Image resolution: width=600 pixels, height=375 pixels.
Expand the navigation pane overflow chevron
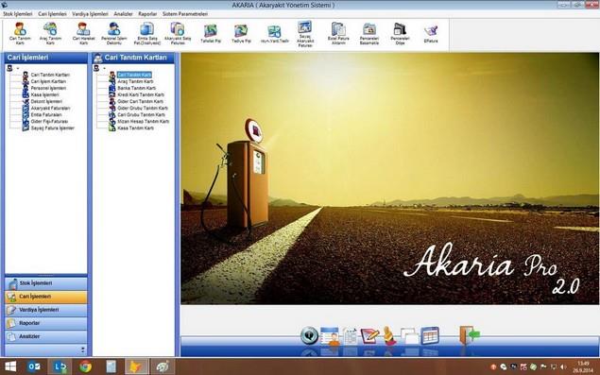coord(83,349)
